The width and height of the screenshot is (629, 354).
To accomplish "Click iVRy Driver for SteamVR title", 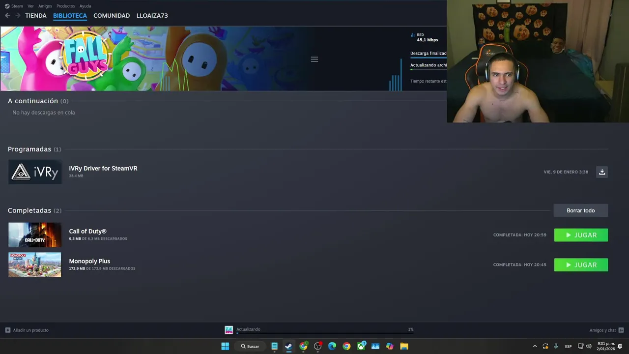I will (103, 168).
